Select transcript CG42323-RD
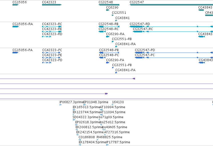This screenshot has height=146, width=213. point(47,37)
